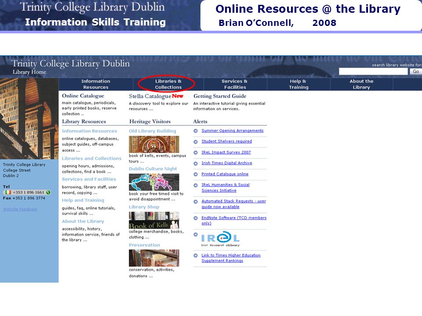Click the College Street address line

coord(17,170)
